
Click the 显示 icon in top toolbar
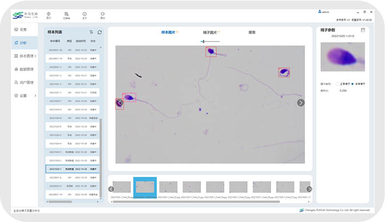pos(49,15)
